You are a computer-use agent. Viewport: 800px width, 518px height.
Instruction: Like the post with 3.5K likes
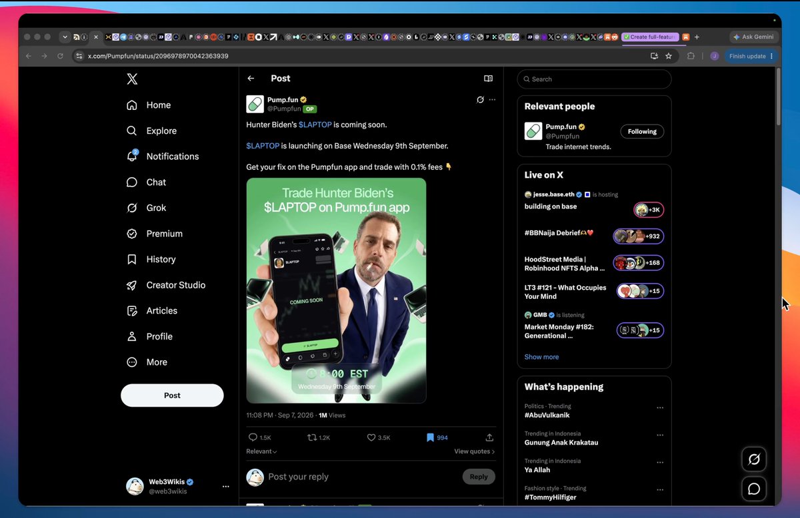379,437
